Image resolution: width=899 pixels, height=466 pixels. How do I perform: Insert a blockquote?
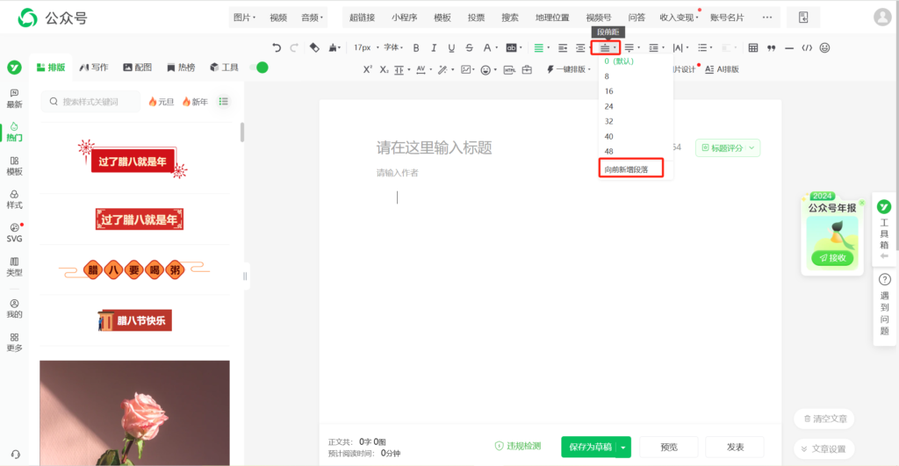771,47
